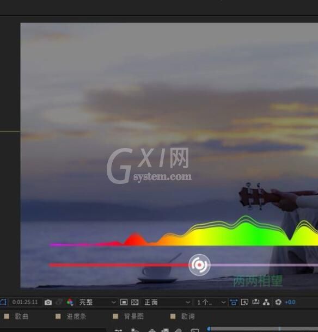Toggle the transparency grid icon

pyautogui.click(x=134, y=302)
